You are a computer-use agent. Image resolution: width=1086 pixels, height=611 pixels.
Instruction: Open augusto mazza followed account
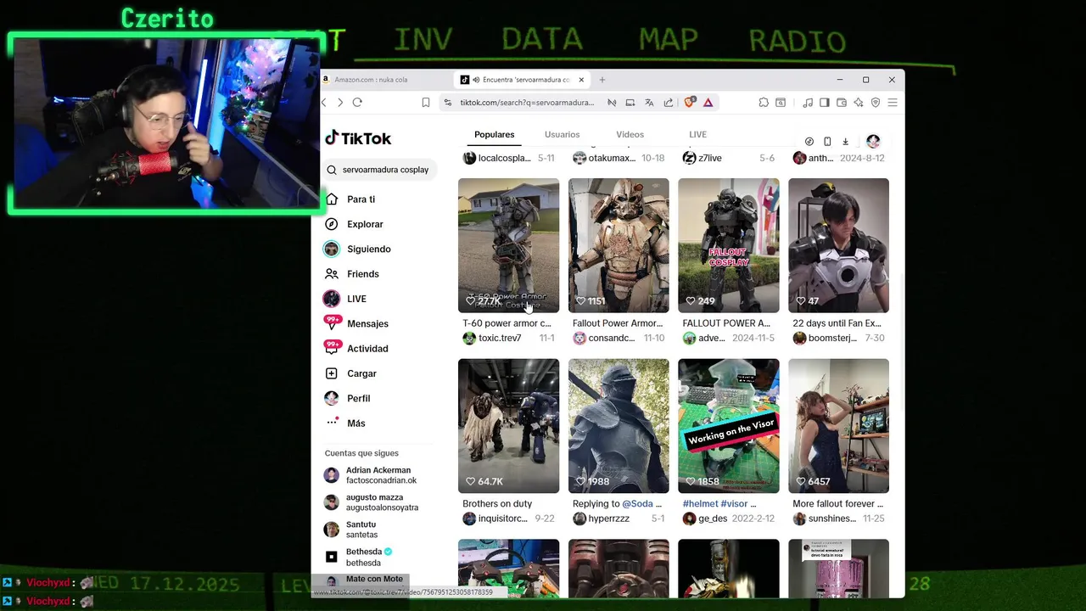[372, 502]
